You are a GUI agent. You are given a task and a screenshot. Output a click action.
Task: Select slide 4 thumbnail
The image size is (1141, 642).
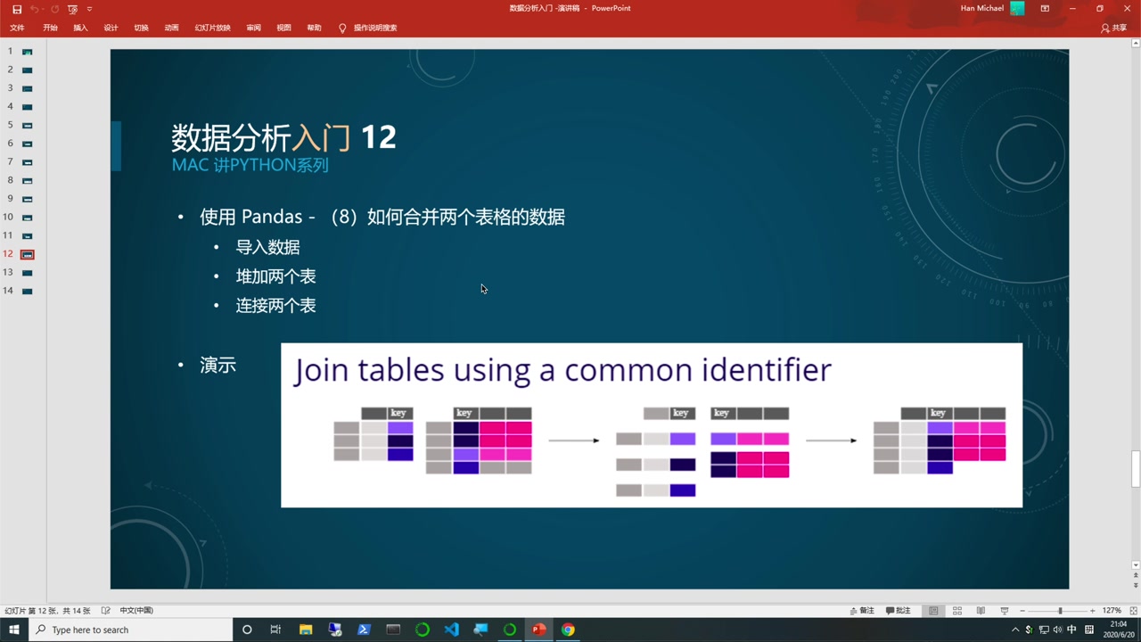tap(28, 107)
